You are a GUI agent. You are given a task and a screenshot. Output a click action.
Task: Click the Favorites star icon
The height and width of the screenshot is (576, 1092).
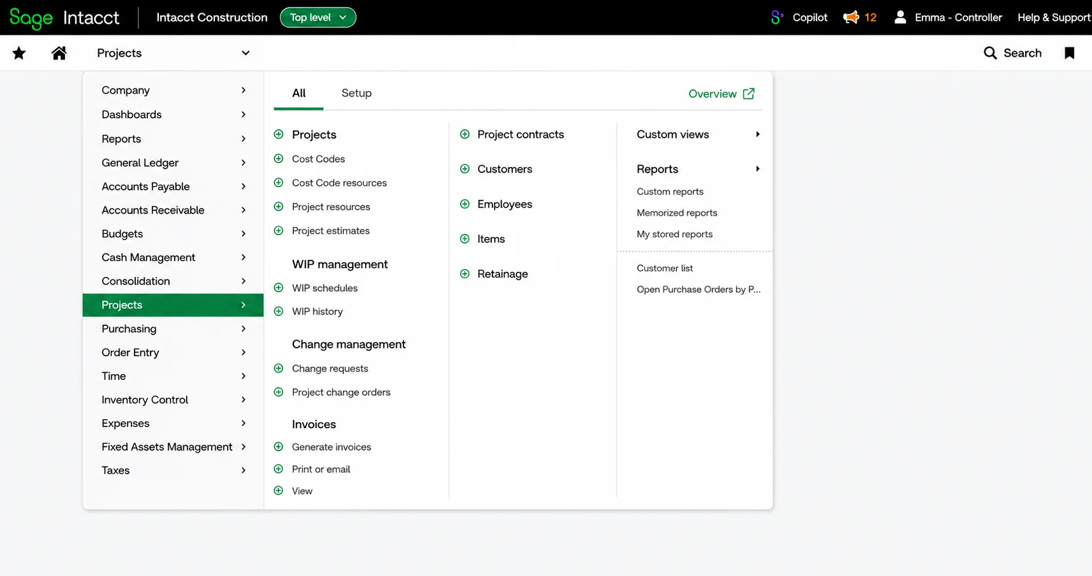(x=19, y=53)
